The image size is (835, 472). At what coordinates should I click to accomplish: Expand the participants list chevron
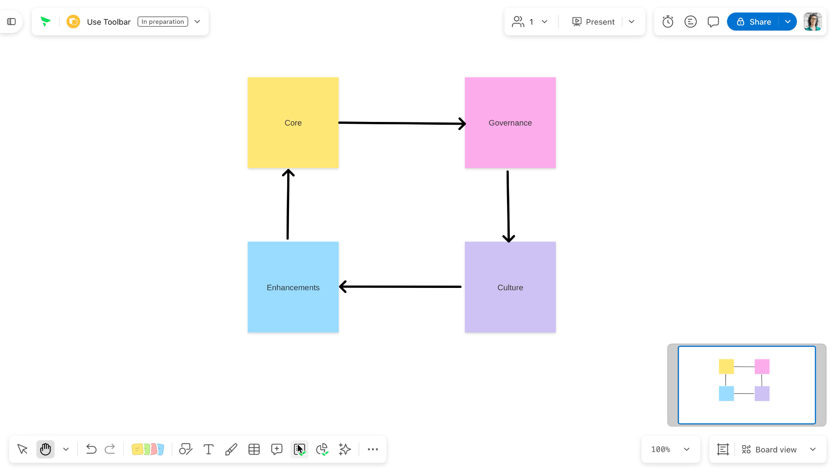click(x=545, y=22)
